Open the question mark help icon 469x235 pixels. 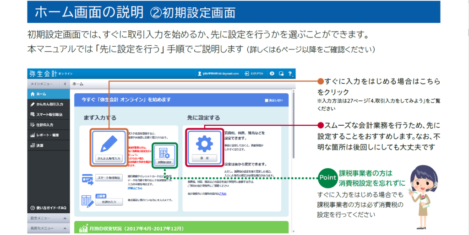coord(290,74)
